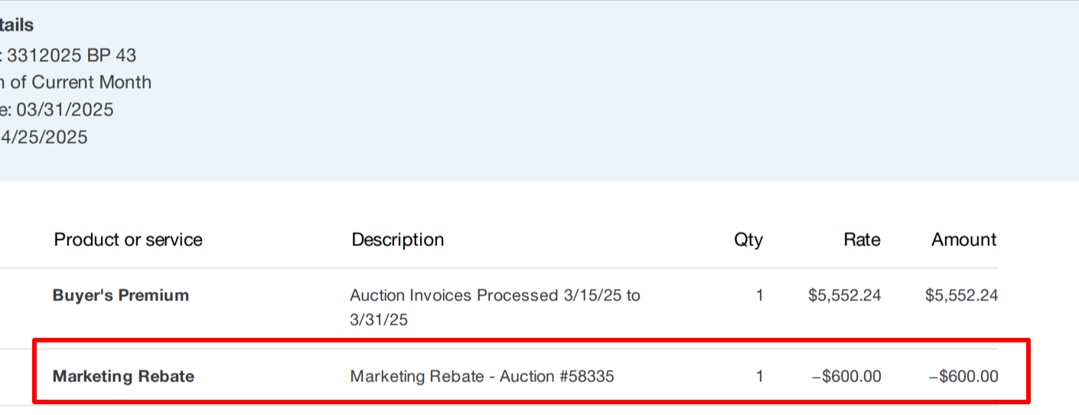Click the Marketing Rebate product name
This screenshot has width=1079, height=415.
click(123, 377)
